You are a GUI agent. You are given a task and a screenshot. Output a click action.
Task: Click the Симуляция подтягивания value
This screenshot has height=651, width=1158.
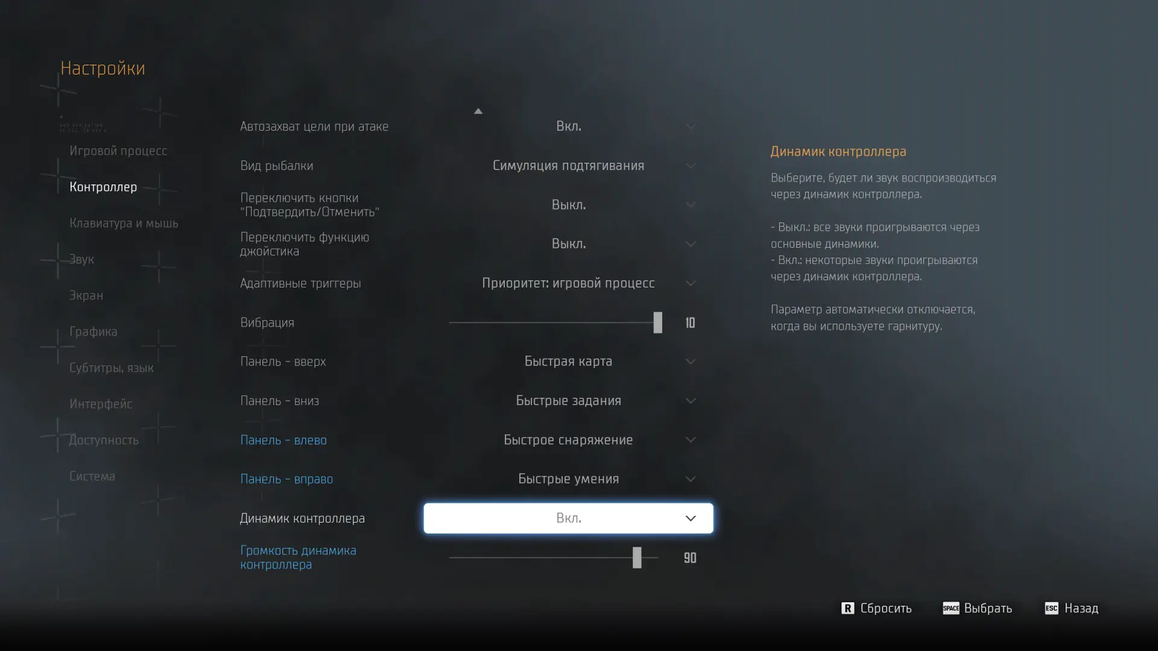point(569,166)
